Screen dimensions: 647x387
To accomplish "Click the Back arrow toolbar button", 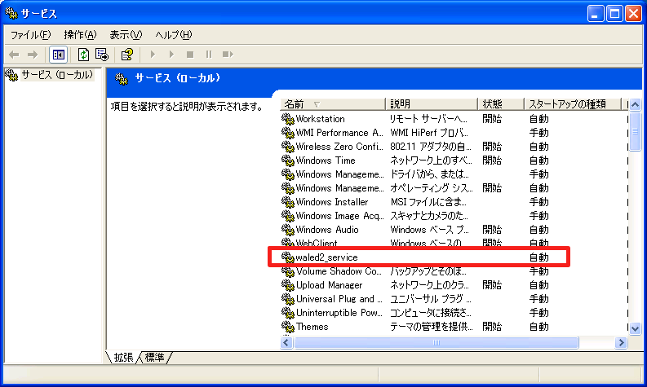I will (14, 55).
